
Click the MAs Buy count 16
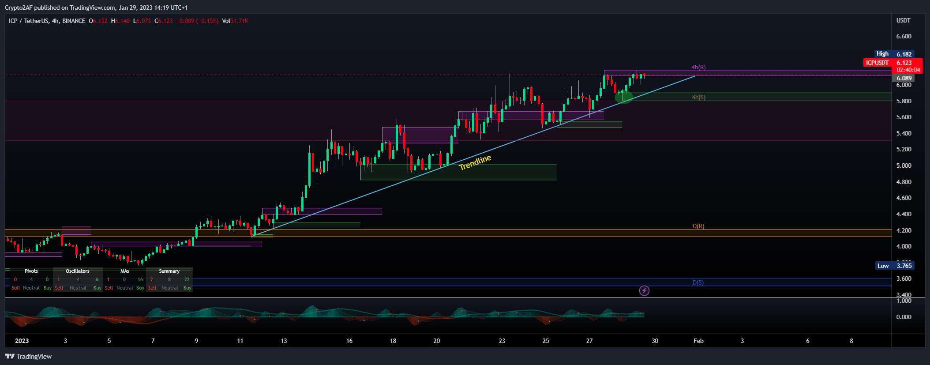140,279
